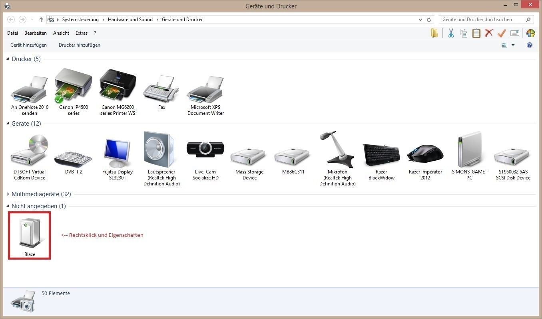Click the clipboard paste icon
This screenshot has width=542, height=319.
[x=476, y=33]
